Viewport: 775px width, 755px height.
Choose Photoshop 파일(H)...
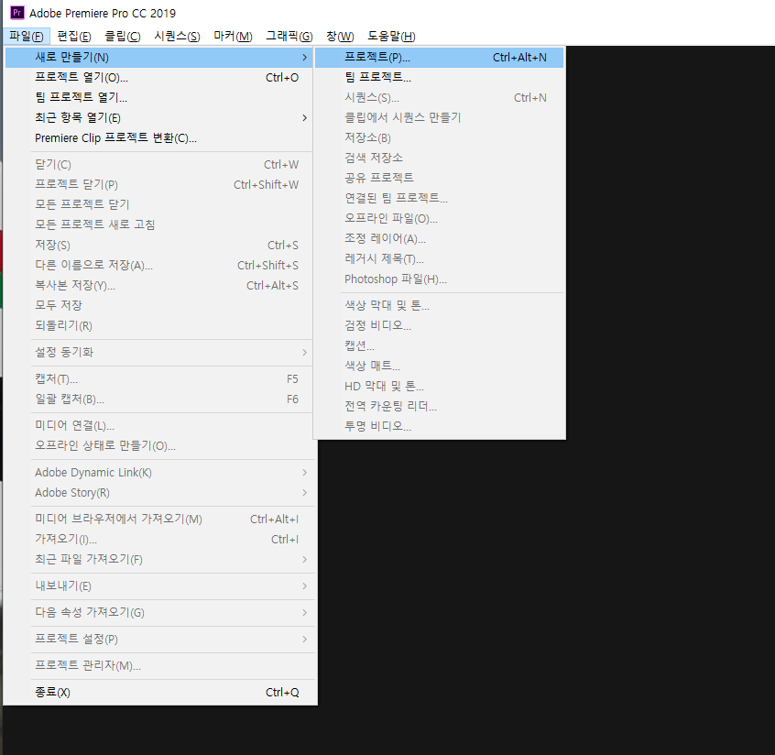pos(440,279)
